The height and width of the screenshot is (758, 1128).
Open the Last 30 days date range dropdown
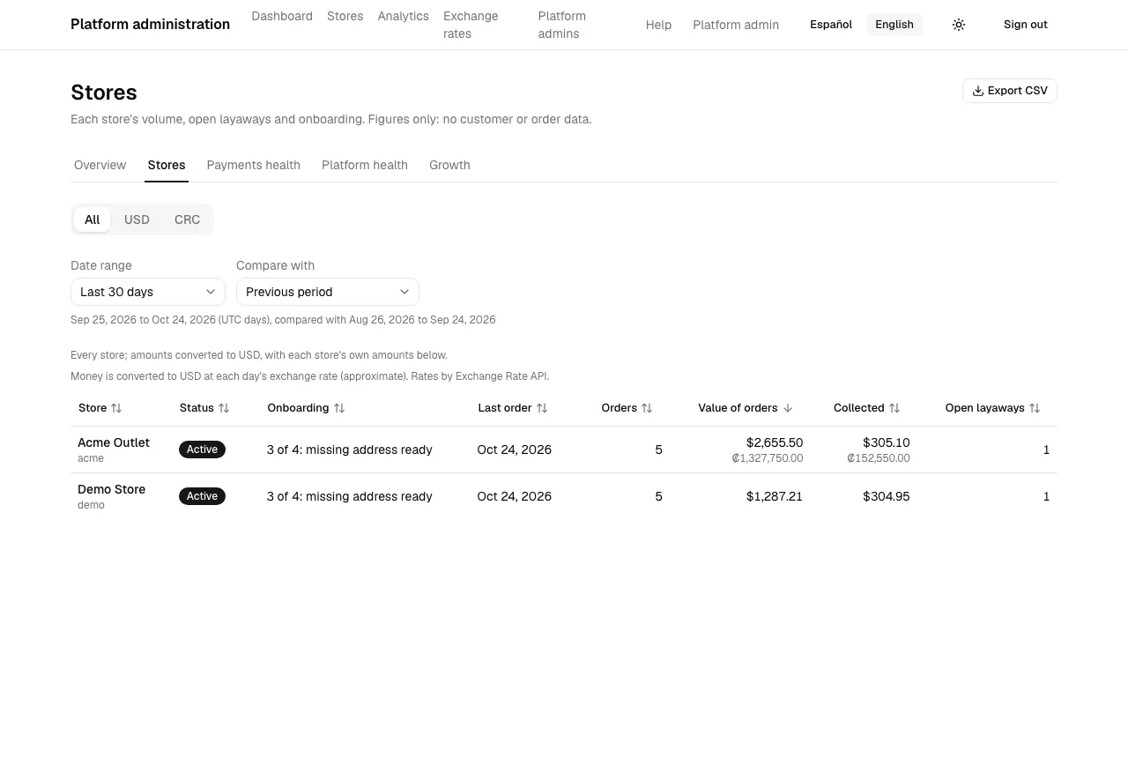pyautogui.click(x=148, y=292)
